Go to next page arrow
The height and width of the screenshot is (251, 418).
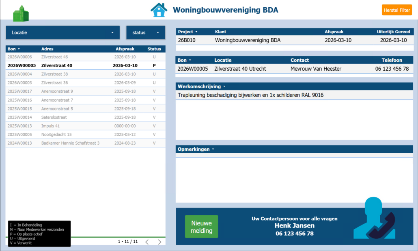[x=159, y=242]
